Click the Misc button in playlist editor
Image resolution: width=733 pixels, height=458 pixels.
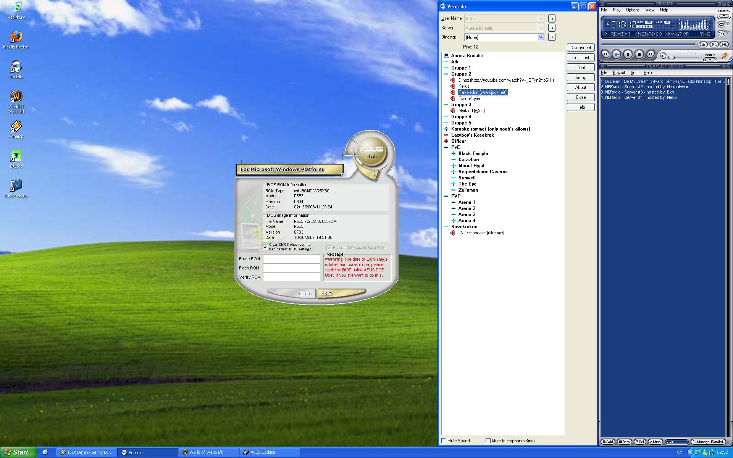pos(656,442)
